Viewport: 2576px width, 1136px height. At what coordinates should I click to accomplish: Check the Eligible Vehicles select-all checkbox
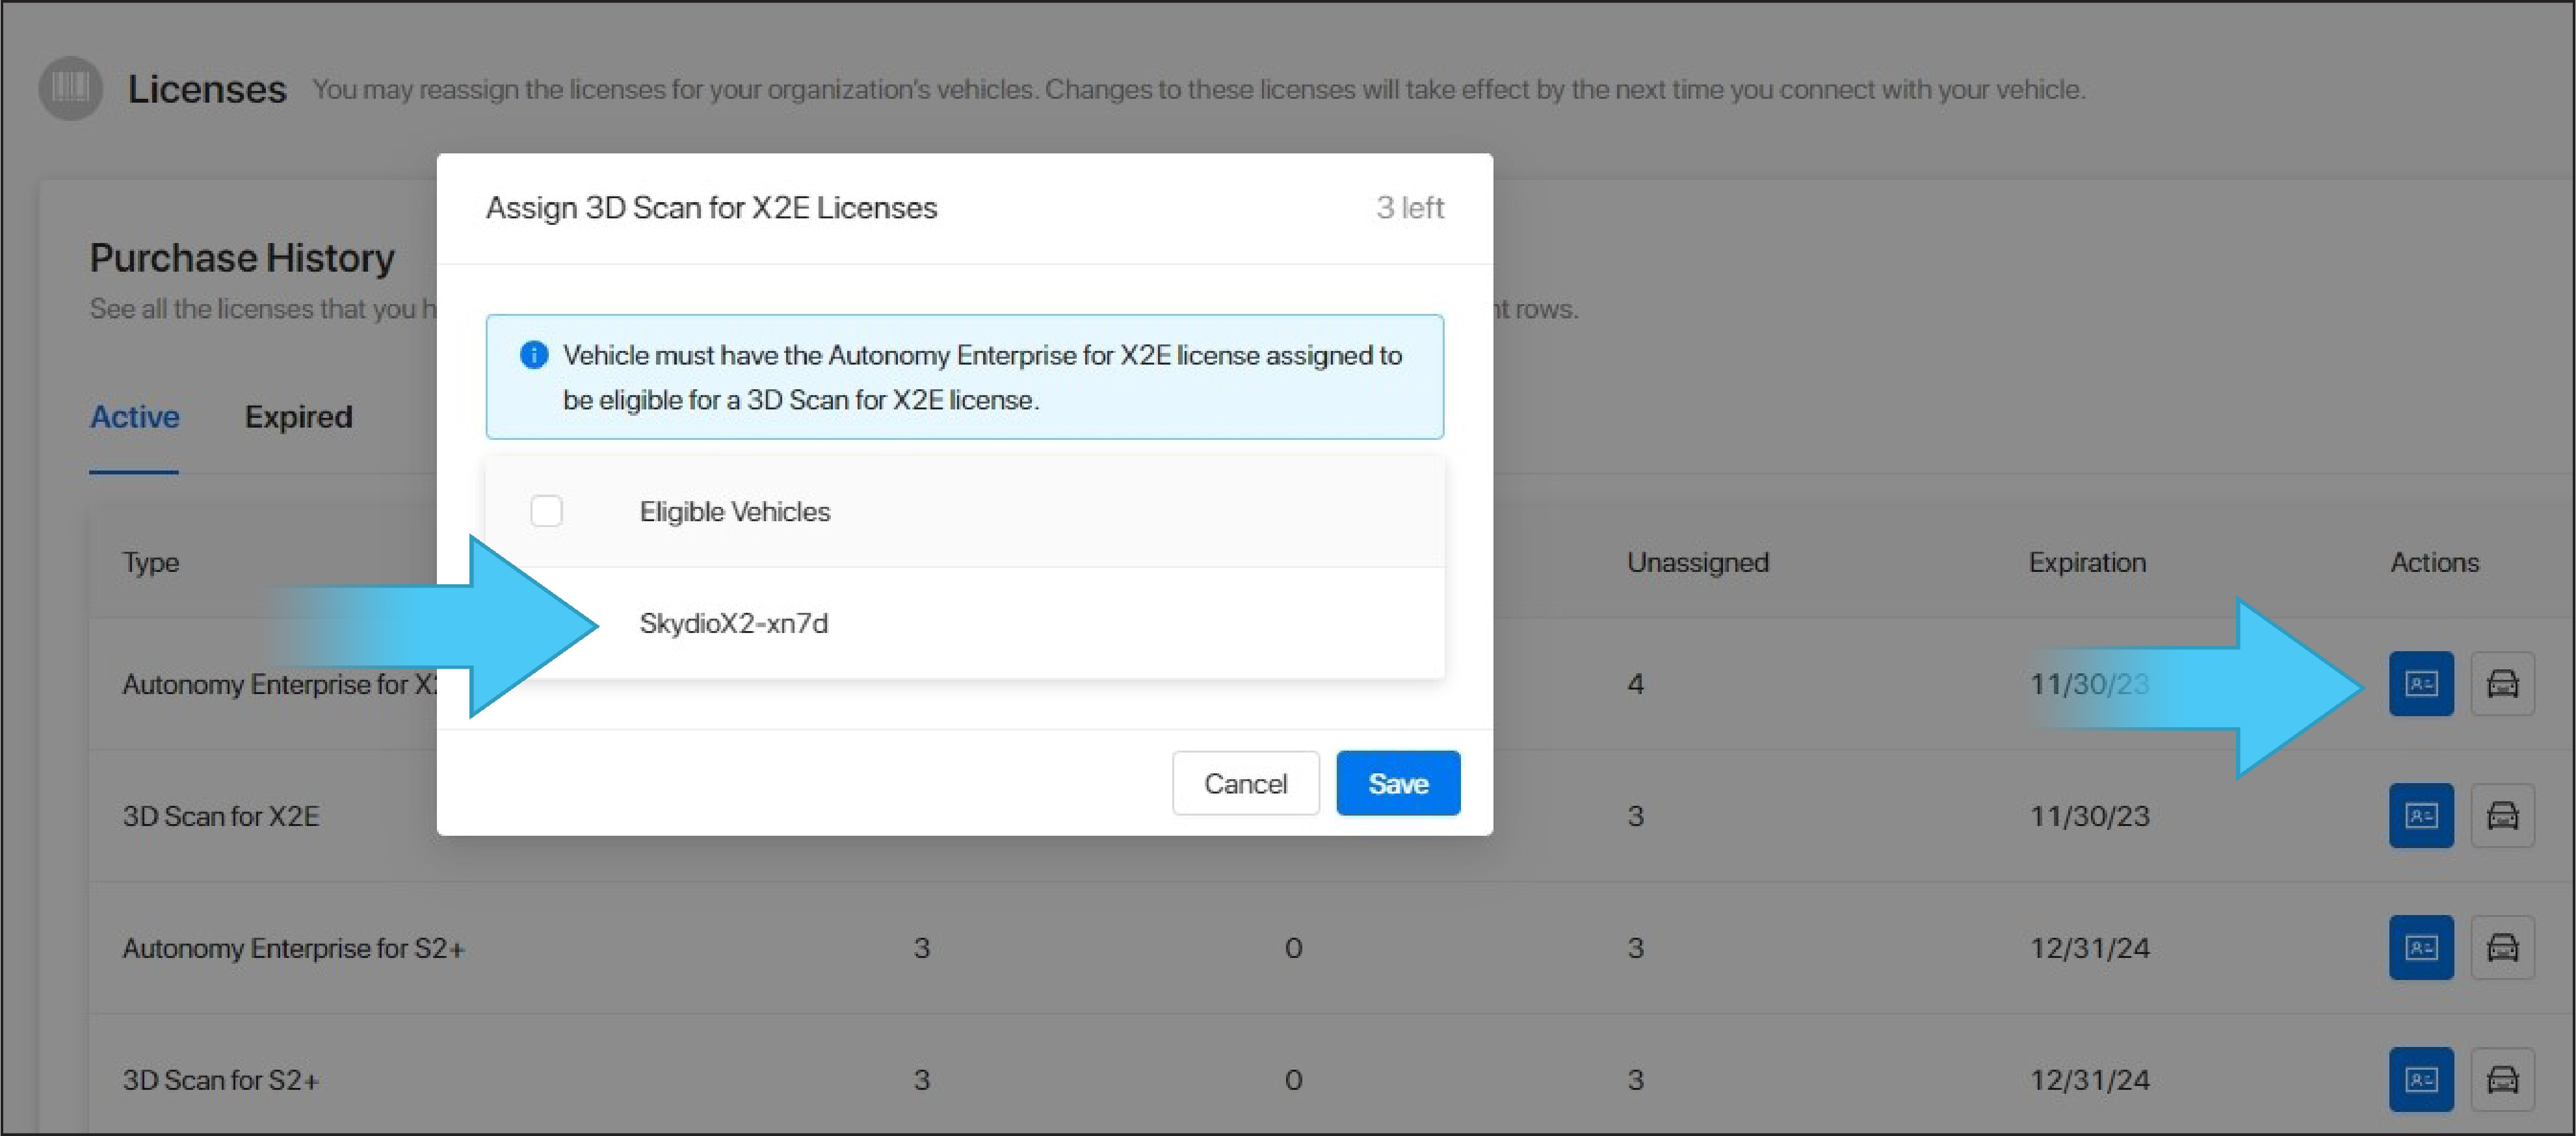(x=546, y=511)
